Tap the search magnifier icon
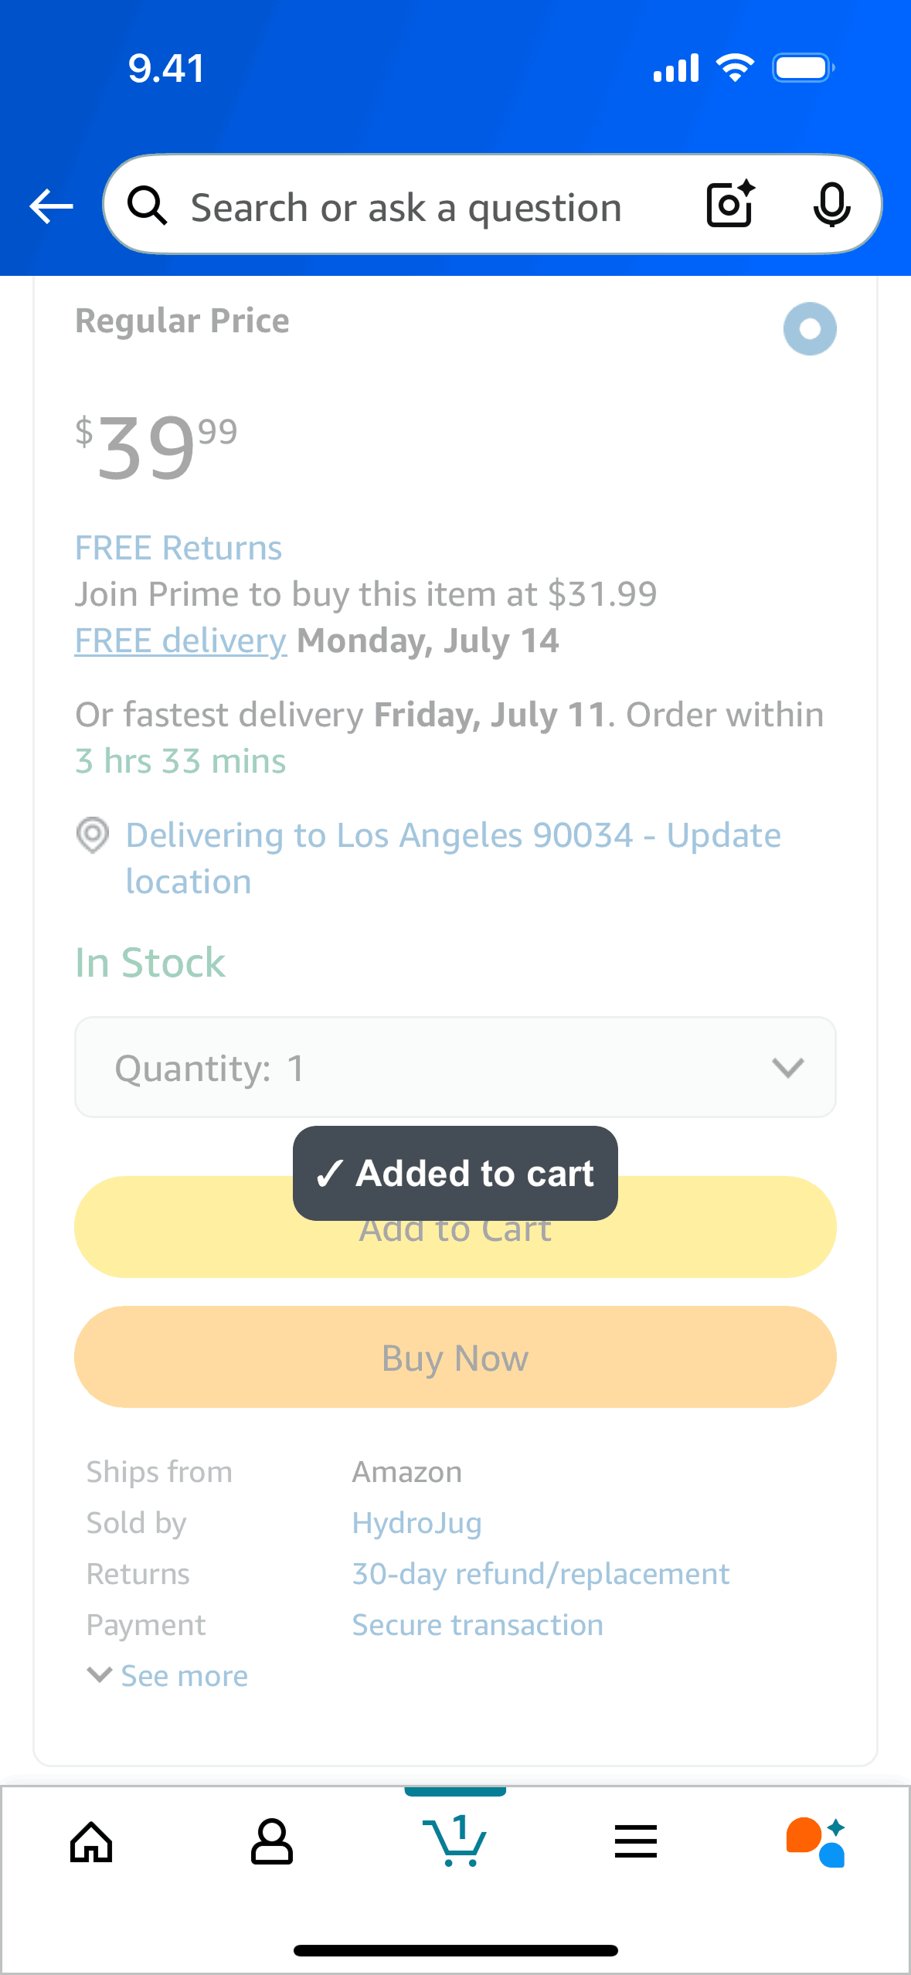The width and height of the screenshot is (911, 1975). [147, 206]
